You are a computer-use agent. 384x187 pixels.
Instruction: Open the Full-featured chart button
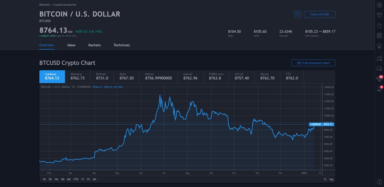tap(313, 63)
